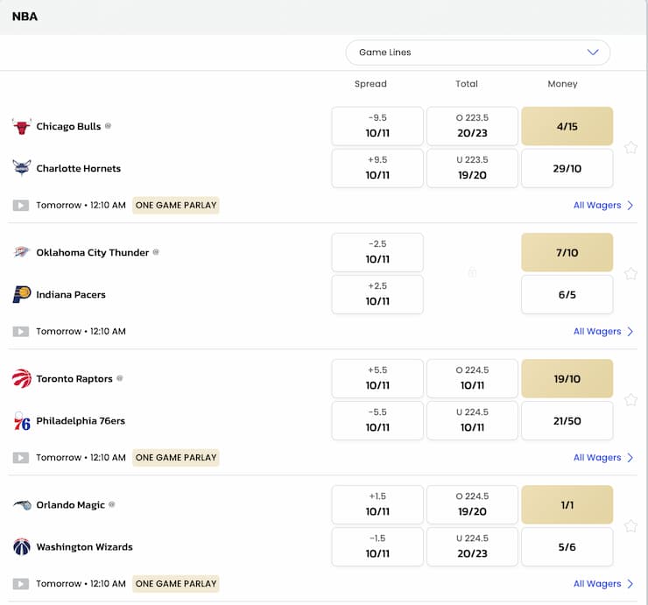The width and height of the screenshot is (648, 605).
Task: Click live stream icon for Magic game
Action: pyautogui.click(x=21, y=583)
